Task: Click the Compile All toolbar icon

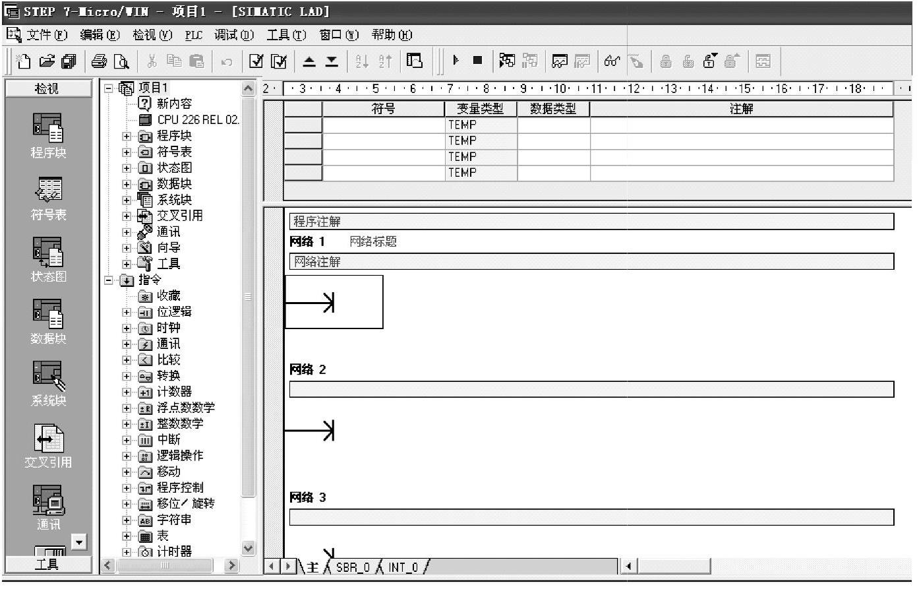Action: 280,61
